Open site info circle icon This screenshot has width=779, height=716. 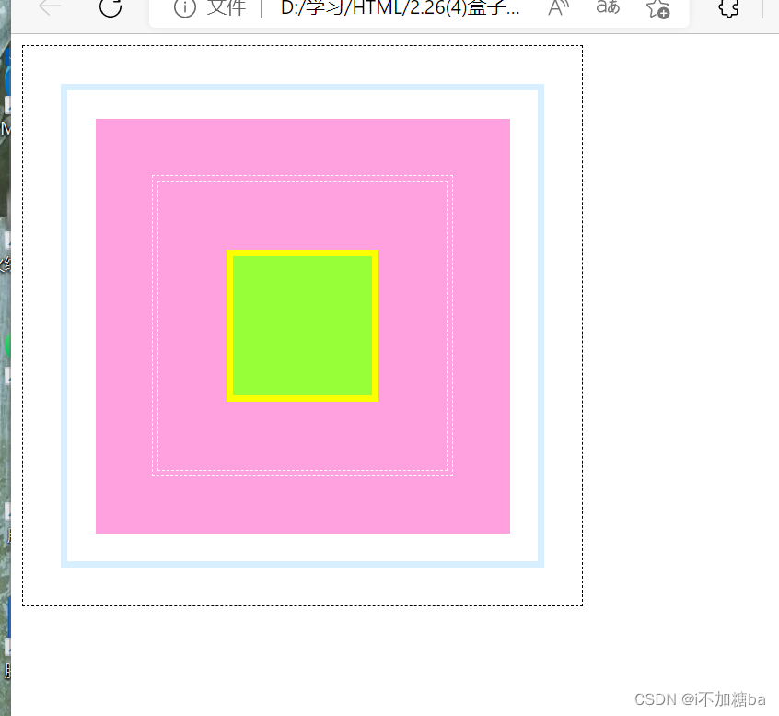[x=185, y=7]
